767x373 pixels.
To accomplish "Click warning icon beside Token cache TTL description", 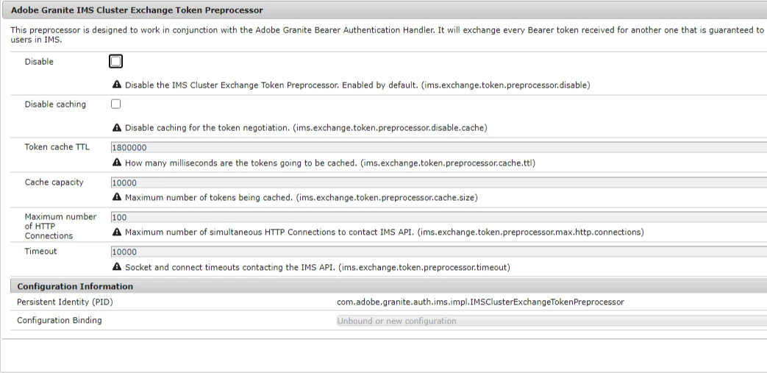I will pyautogui.click(x=116, y=162).
